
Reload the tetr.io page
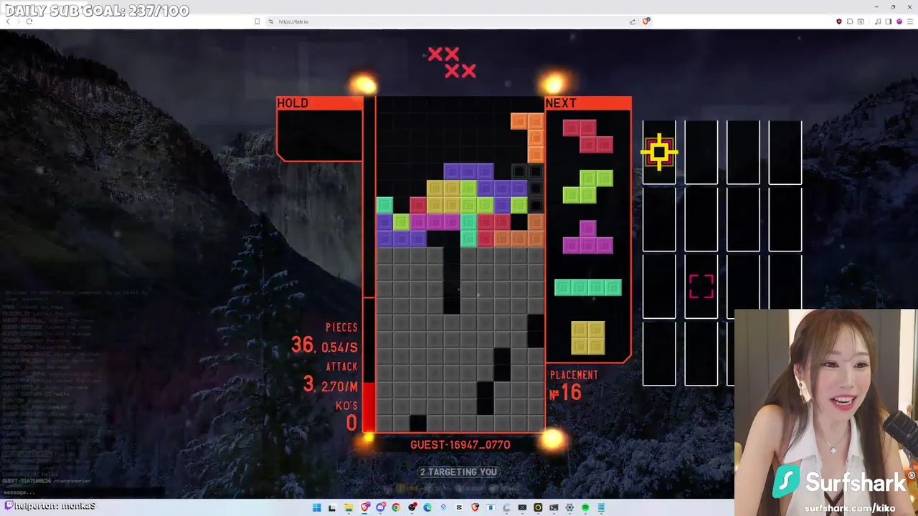[29, 21]
